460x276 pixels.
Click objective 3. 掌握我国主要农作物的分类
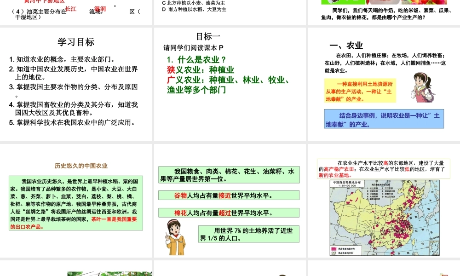(73, 91)
